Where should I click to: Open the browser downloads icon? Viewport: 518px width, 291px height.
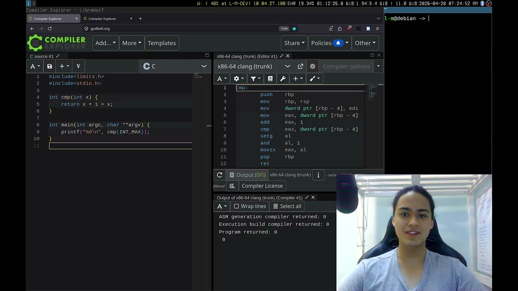click(x=331, y=29)
